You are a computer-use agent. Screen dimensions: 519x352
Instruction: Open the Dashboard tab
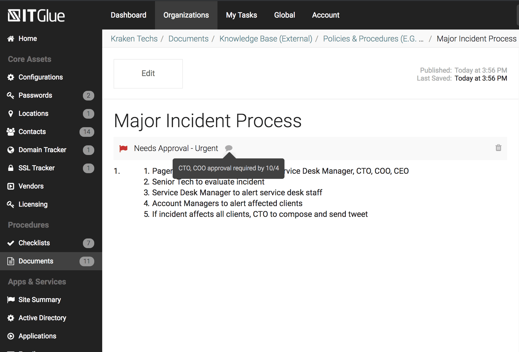(128, 15)
